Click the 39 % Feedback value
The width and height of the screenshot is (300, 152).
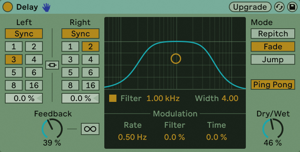point(52,143)
